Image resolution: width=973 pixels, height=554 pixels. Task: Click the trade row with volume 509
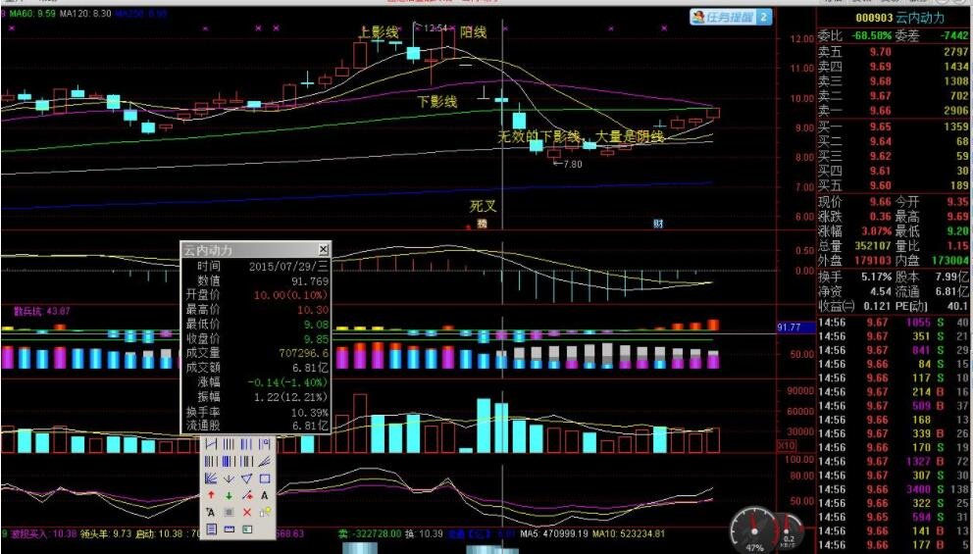pos(894,406)
